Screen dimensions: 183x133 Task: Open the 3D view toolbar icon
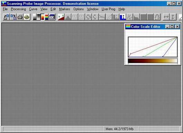click(x=52, y=17)
